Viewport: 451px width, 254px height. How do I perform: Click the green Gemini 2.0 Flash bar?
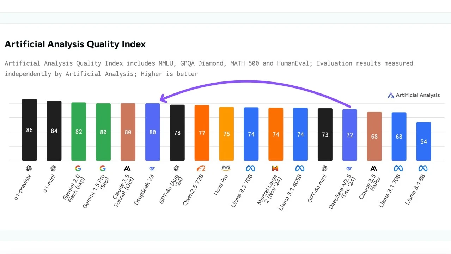coord(79,131)
